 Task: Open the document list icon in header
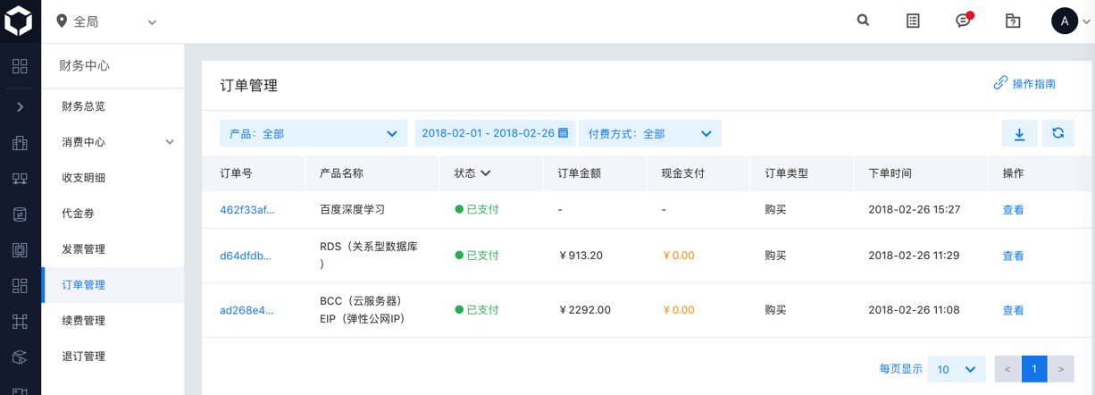point(913,21)
